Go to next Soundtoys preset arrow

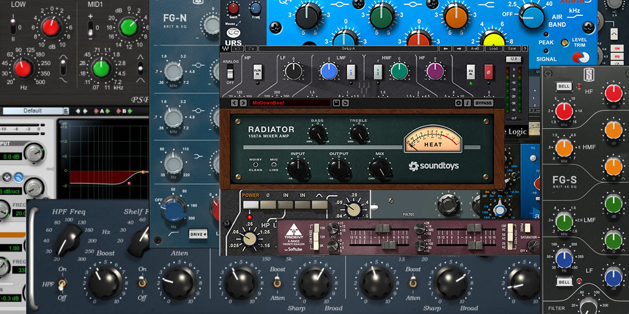(x=243, y=103)
